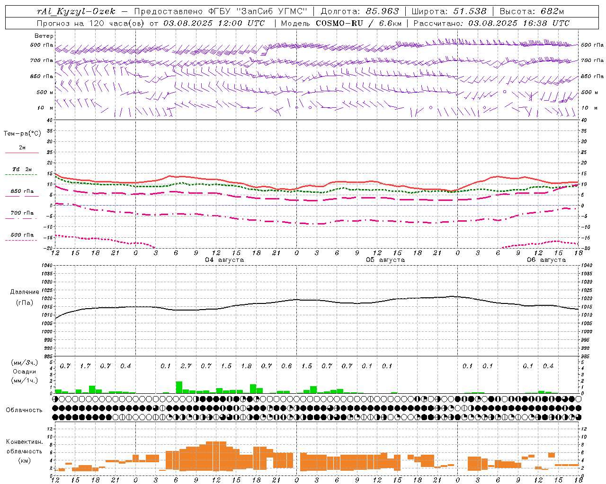This screenshot has height=484, width=606.
Task: Select the text Предоставлено ФГБУ "ЗапСиб УГМС"
Action: click(x=221, y=11)
